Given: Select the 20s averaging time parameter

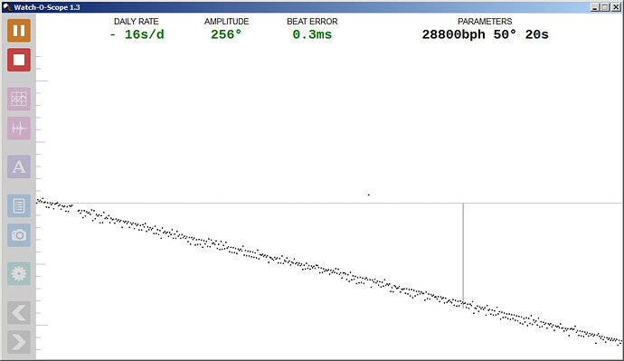Looking at the screenshot, I should pyautogui.click(x=537, y=34).
